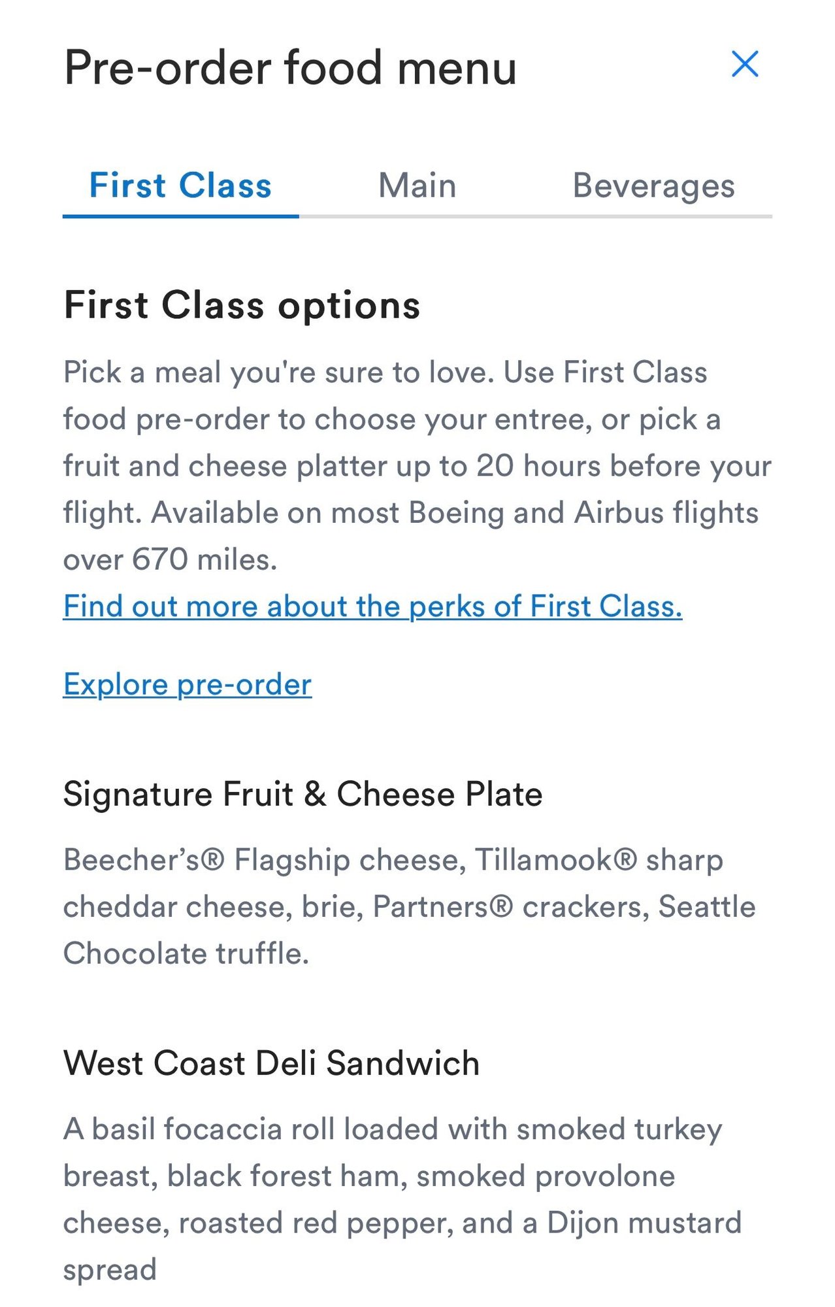Click the '670 miles' text

click(x=204, y=559)
